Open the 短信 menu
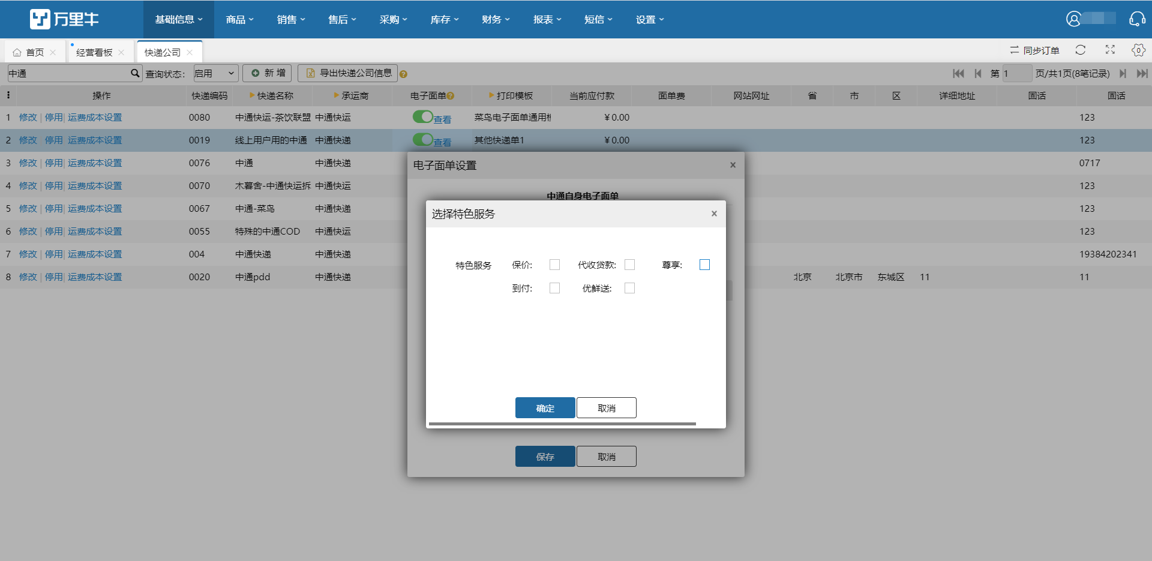 point(598,19)
